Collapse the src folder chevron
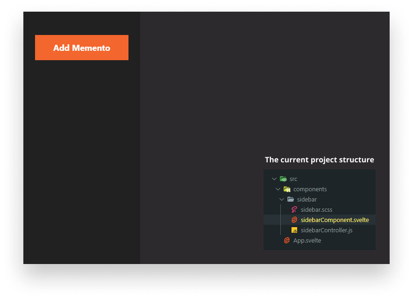 click(274, 179)
